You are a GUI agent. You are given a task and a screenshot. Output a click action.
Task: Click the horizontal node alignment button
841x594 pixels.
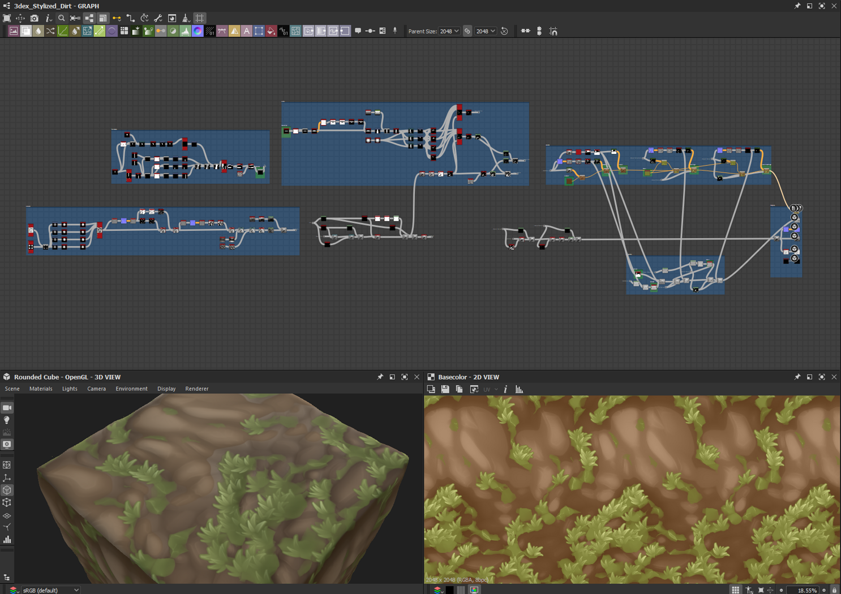(526, 31)
